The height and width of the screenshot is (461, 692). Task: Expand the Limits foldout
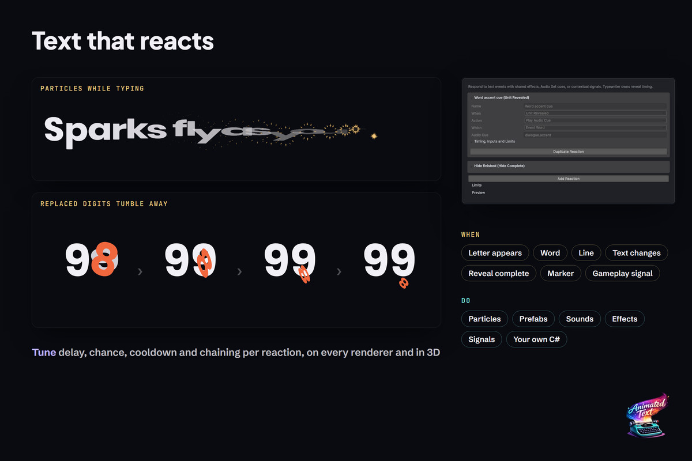pos(476,185)
